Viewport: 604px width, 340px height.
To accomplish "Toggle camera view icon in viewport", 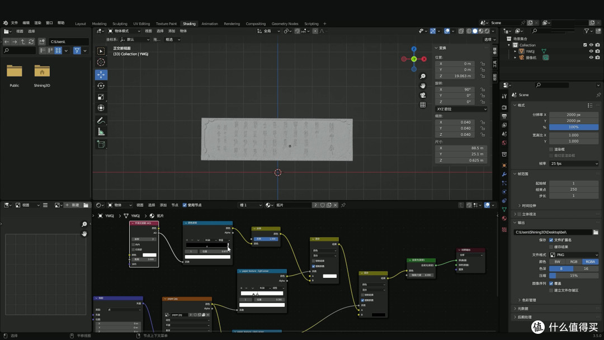I will (423, 95).
